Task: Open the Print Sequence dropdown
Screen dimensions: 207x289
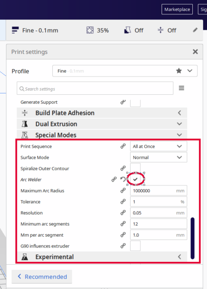Action: (x=159, y=146)
